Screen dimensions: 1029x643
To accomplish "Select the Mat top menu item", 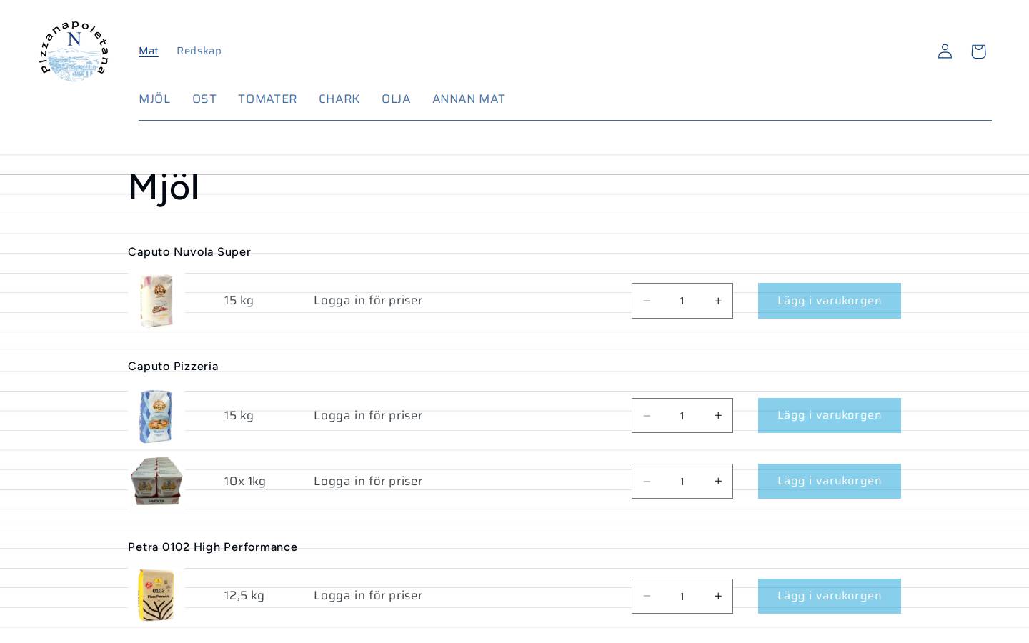I will (x=149, y=51).
